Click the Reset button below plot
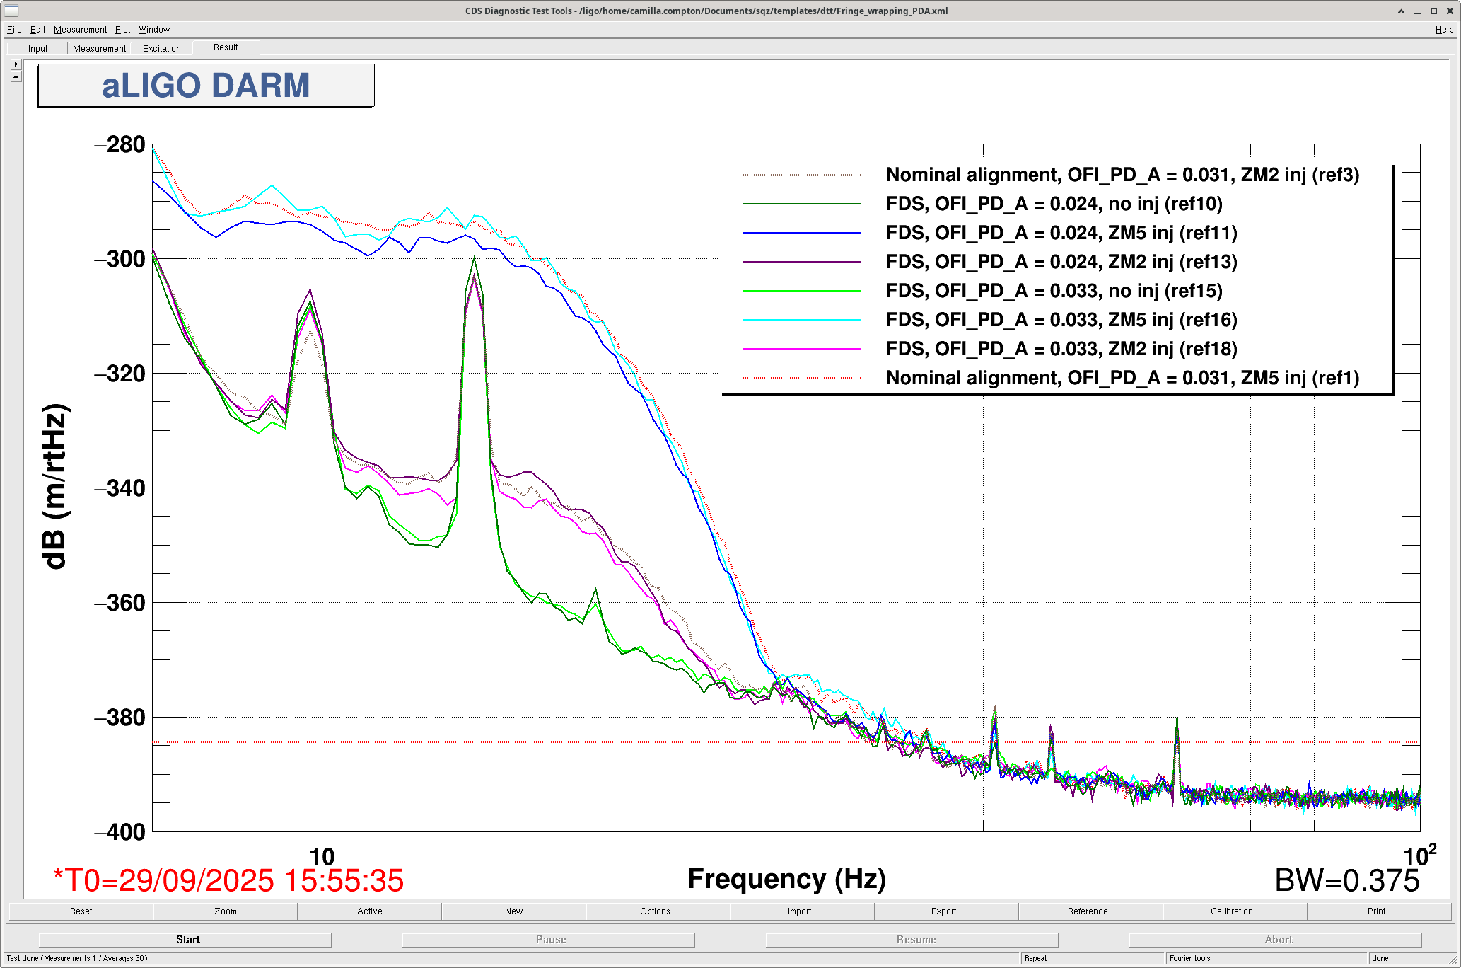 (81, 911)
